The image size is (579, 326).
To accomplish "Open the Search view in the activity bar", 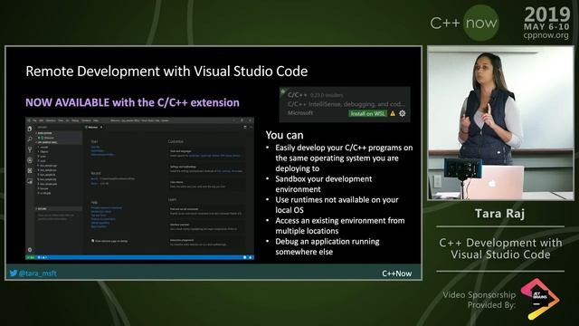I will pos(30,139).
